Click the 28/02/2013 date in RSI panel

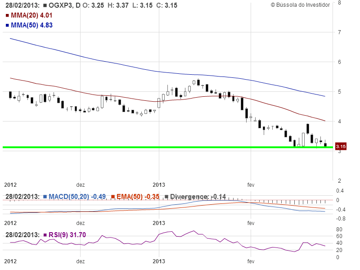point(22,235)
